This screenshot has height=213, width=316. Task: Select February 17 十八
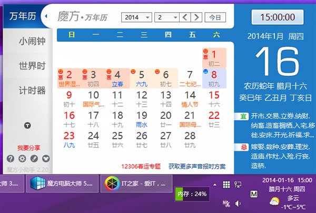(93, 119)
